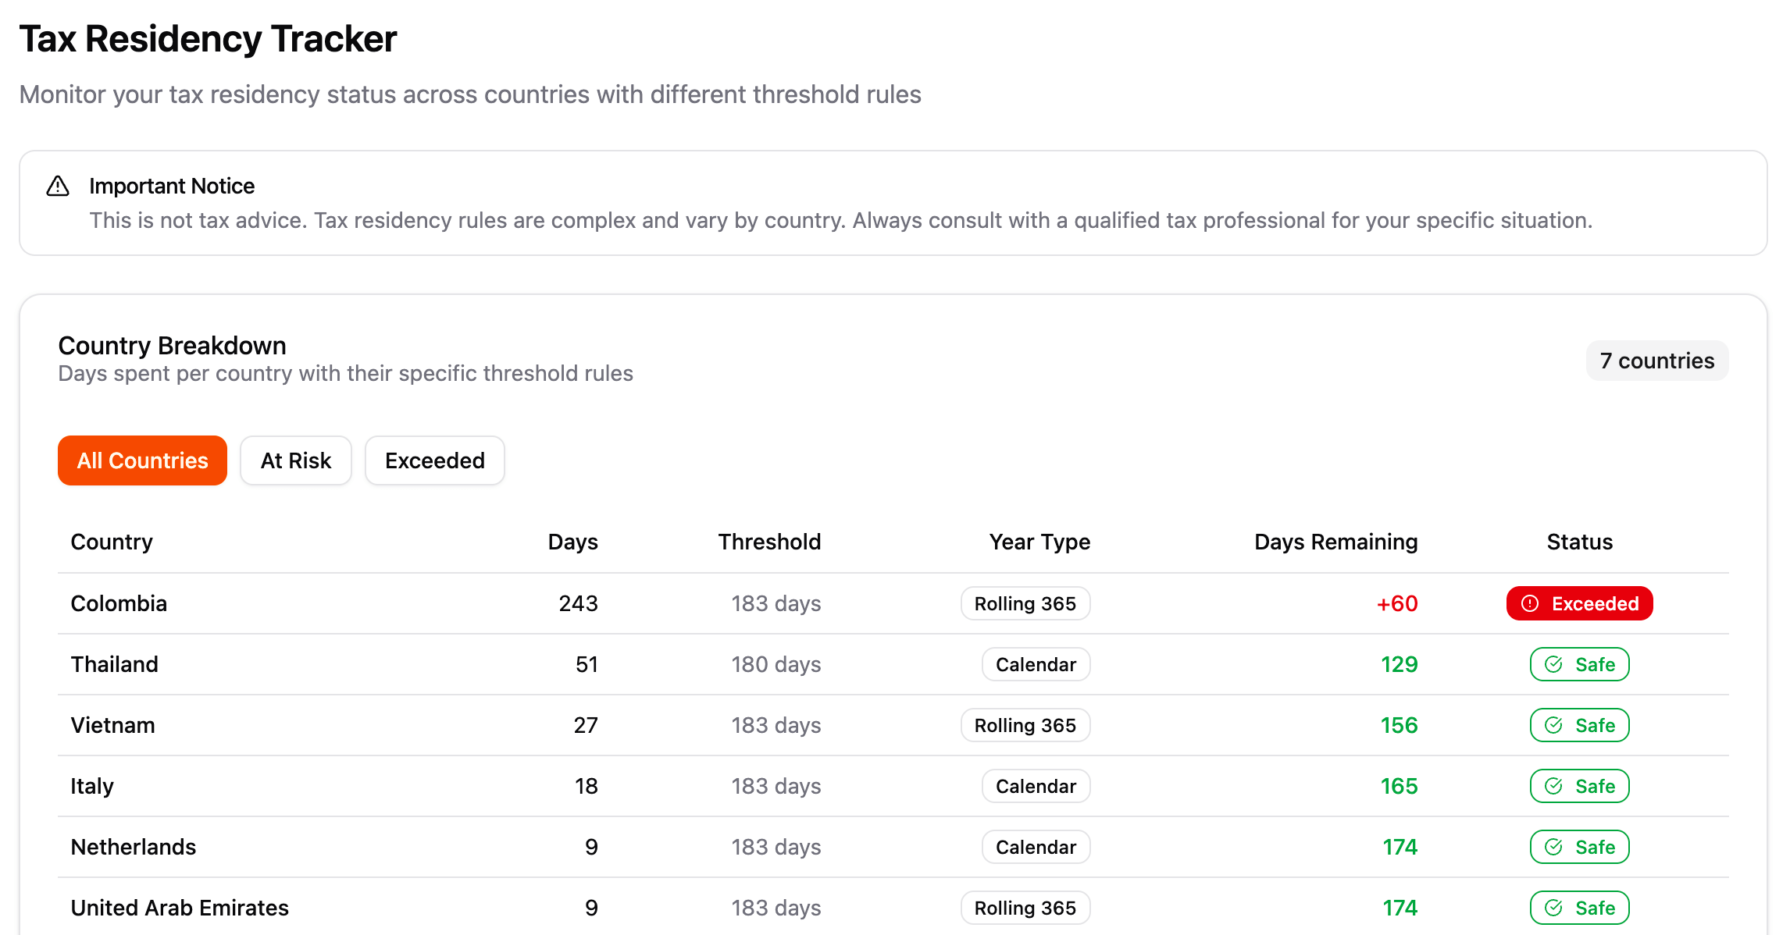
Task: Open the Rolling 365 year type for Colombia
Action: click(x=1025, y=603)
